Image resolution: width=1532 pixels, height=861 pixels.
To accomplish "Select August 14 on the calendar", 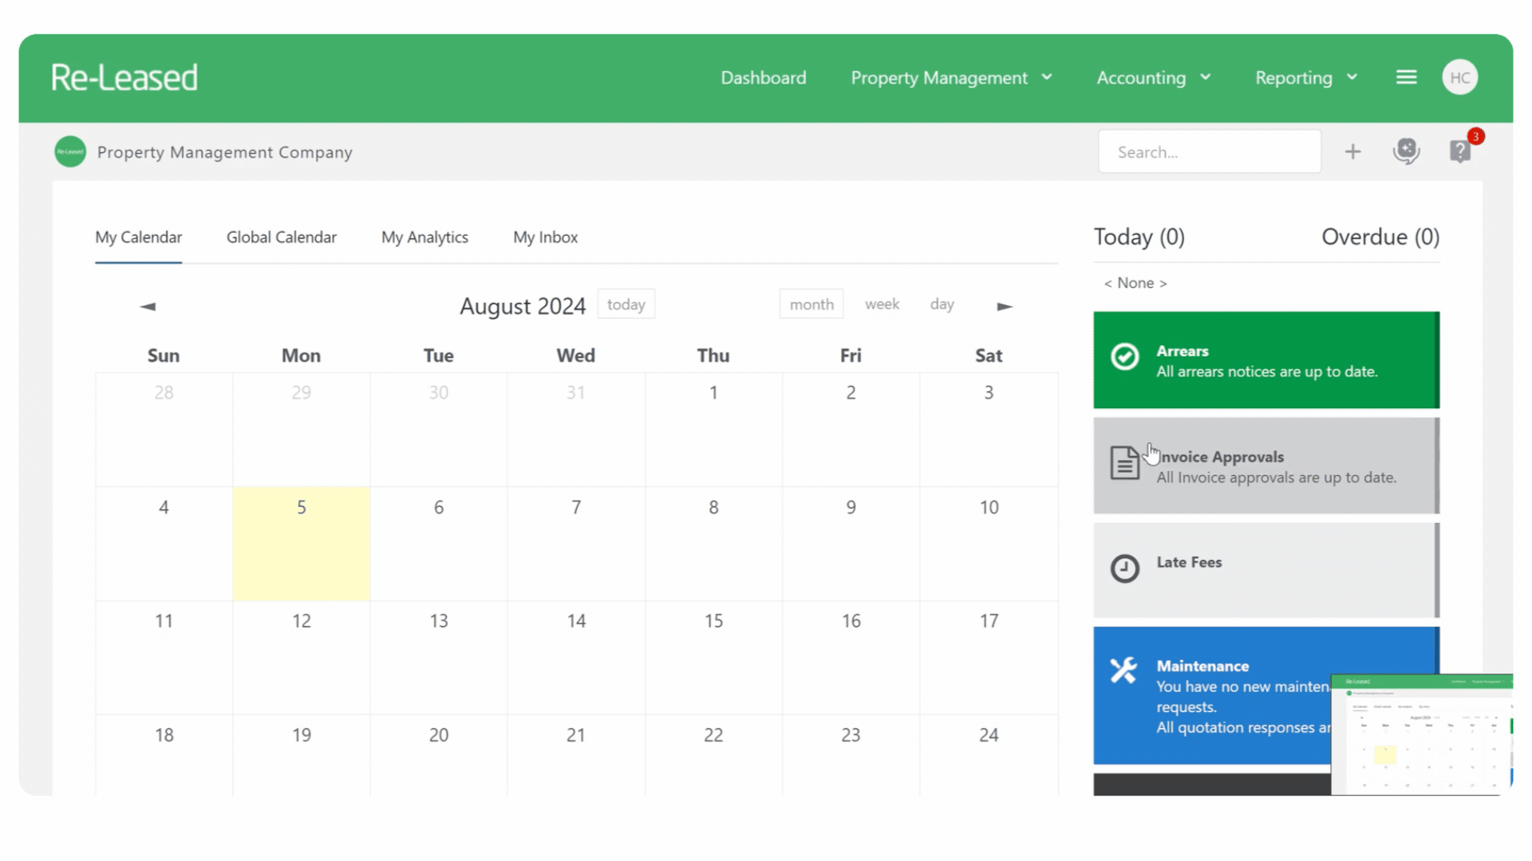I will click(x=576, y=658).
